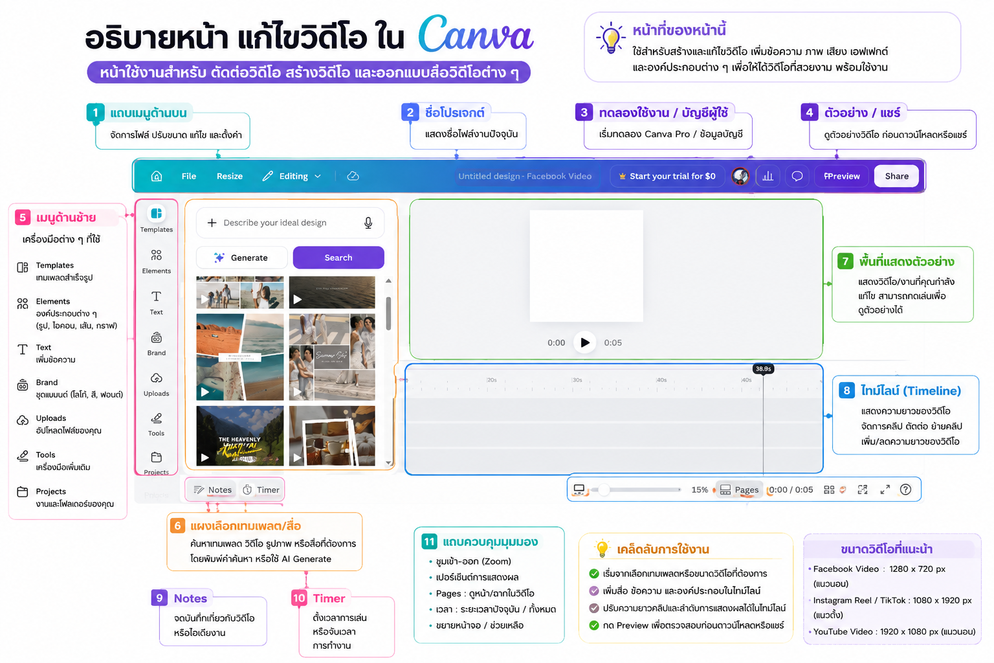The image size is (994, 663).
Task: Select the family beach collage template
Action: click(240, 293)
